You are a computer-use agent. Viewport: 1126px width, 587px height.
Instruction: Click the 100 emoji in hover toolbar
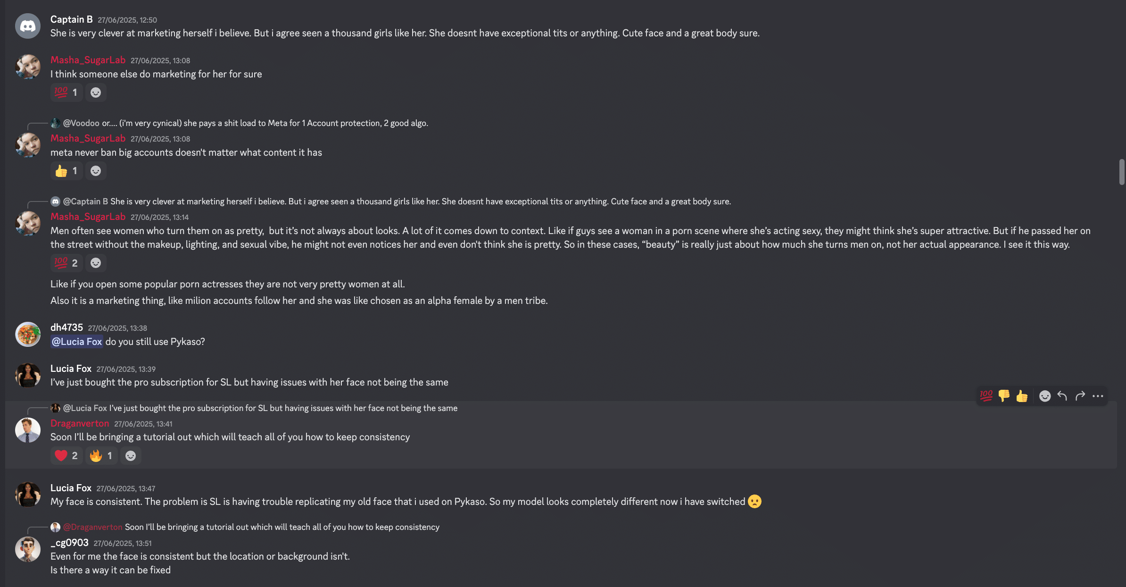(986, 396)
